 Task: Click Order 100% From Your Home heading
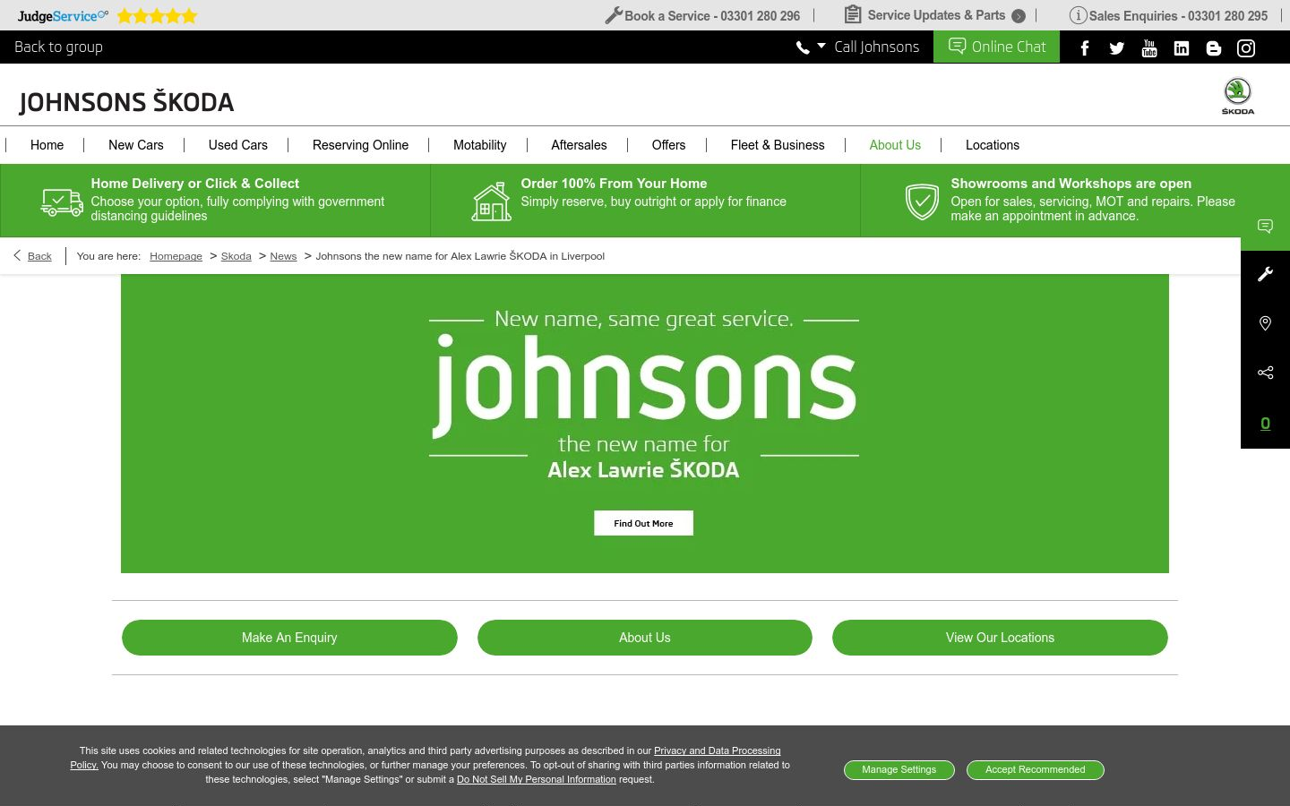(614, 184)
